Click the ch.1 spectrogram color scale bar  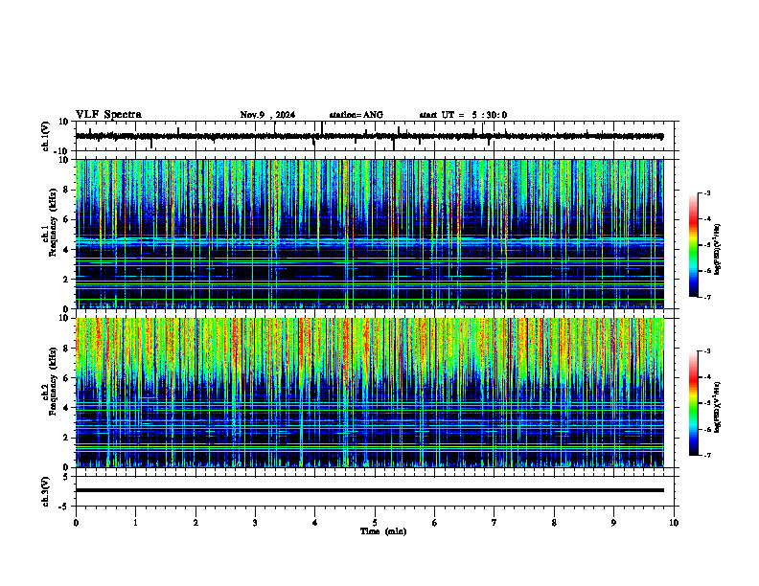[x=693, y=245]
